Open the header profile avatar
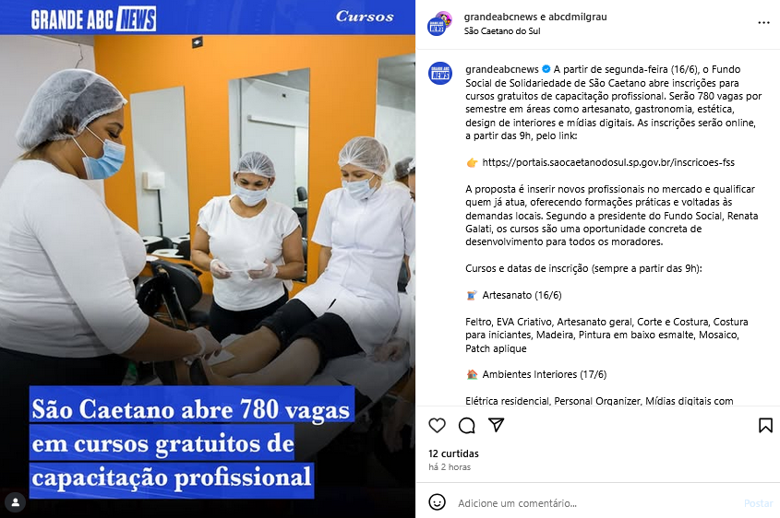Image resolution: width=780 pixels, height=518 pixels. coord(439,23)
